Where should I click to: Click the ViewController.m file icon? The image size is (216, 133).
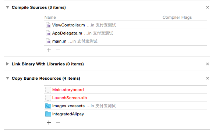click(48, 25)
